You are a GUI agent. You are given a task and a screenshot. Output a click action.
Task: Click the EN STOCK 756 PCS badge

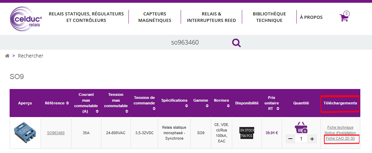pos(247,133)
